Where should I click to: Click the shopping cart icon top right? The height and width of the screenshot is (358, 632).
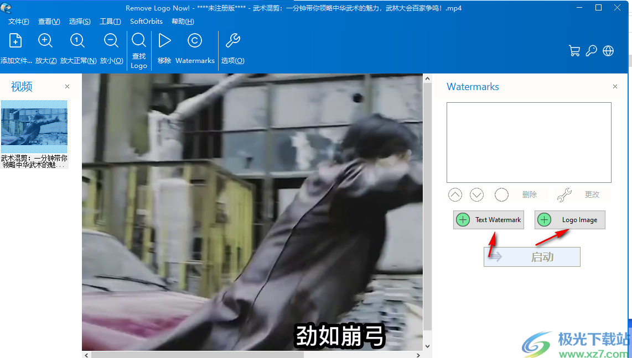(574, 50)
